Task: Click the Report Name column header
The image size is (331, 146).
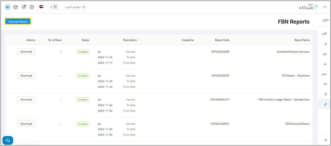Action: (302, 40)
